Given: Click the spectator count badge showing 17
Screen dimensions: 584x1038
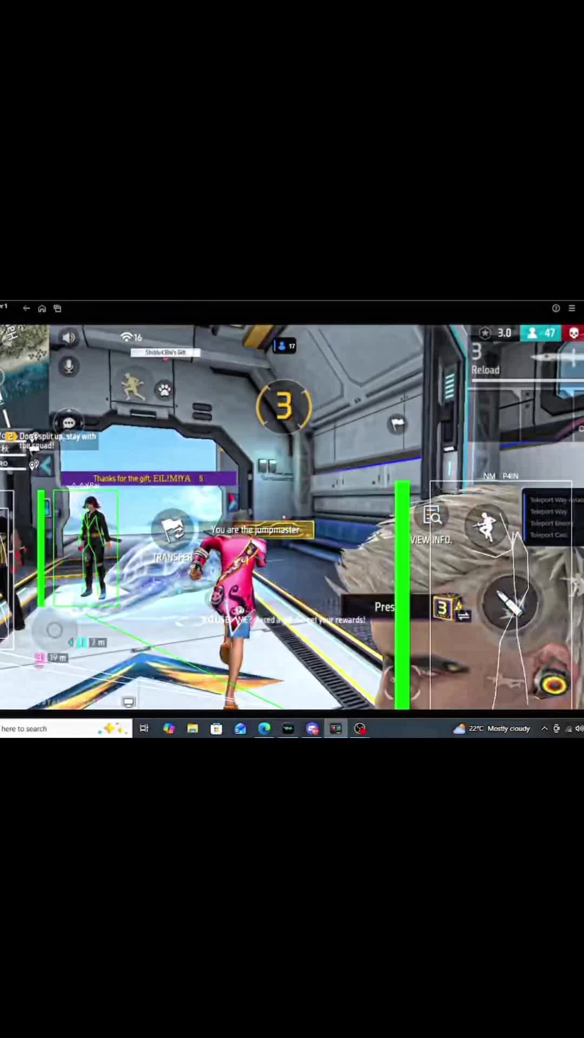Looking at the screenshot, I should pyautogui.click(x=285, y=345).
